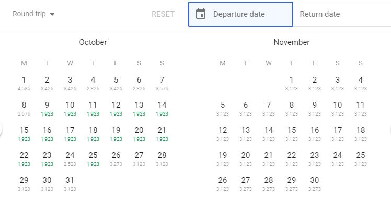
Task: Choose October 24 priced 2,523
Action: tap(70, 158)
